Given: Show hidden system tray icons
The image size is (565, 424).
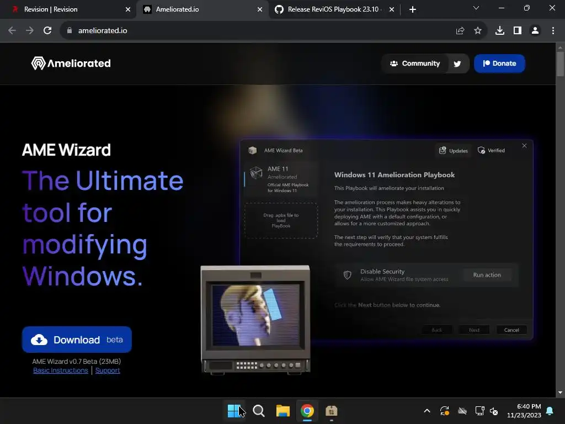Looking at the screenshot, I should 427,411.
